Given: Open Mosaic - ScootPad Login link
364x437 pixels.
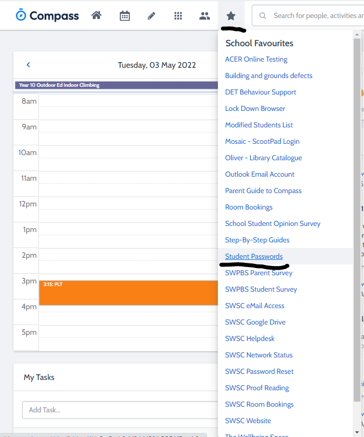Looking at the screenshot, I should point(262,142).
